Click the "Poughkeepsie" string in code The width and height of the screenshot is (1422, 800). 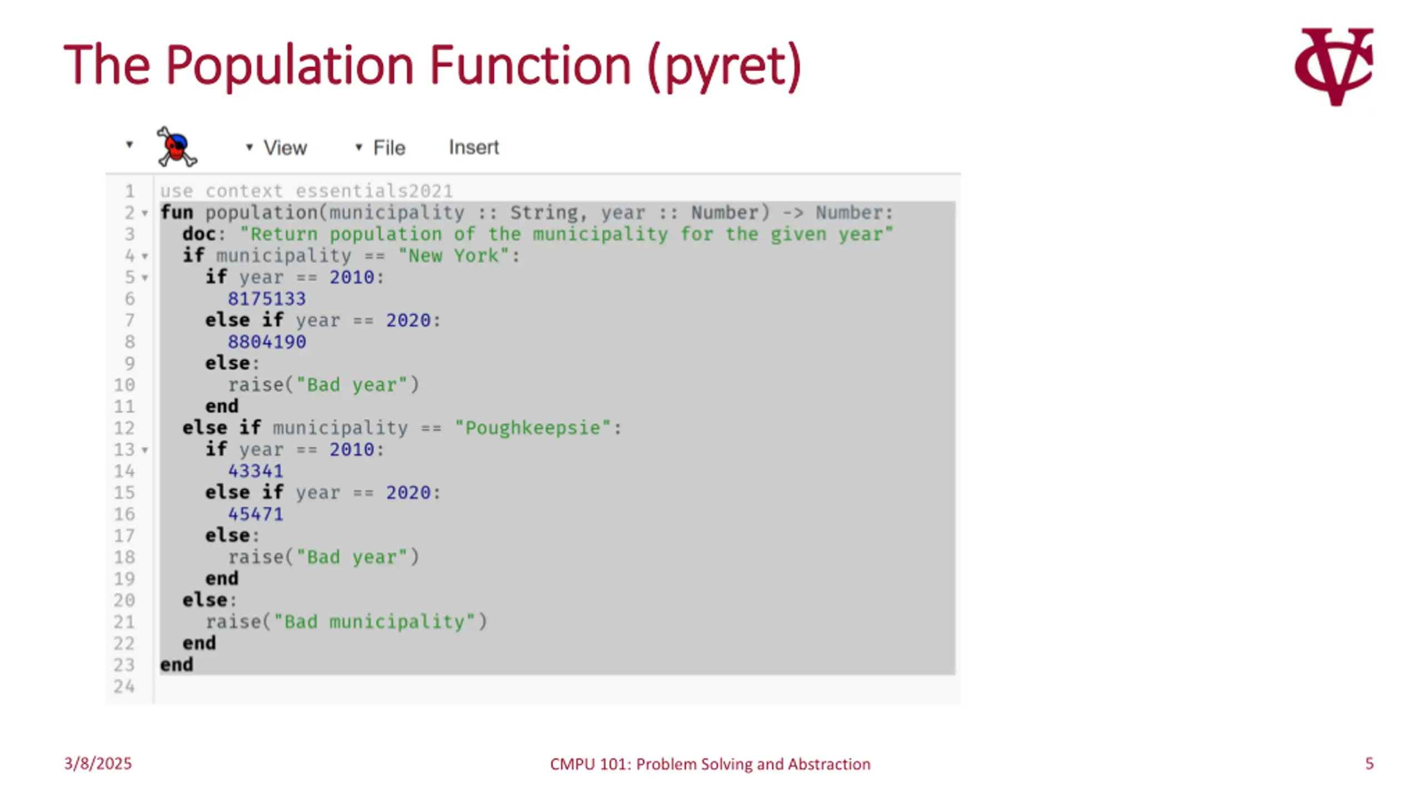click(x=533, y=428)
